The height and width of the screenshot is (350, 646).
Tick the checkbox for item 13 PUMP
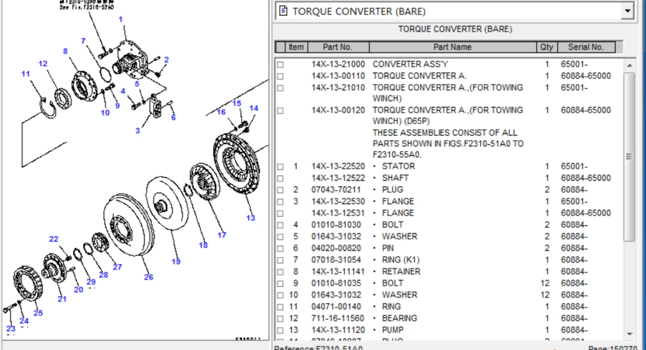[280, 330]
